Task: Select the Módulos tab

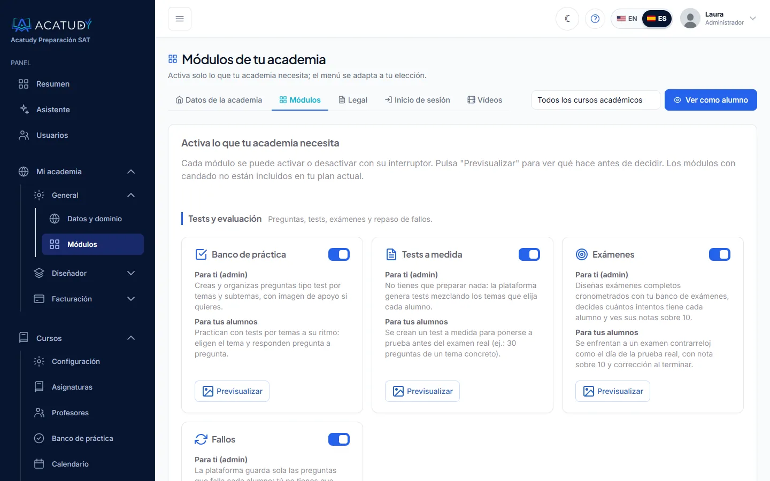Action: [x=300, y=100]
